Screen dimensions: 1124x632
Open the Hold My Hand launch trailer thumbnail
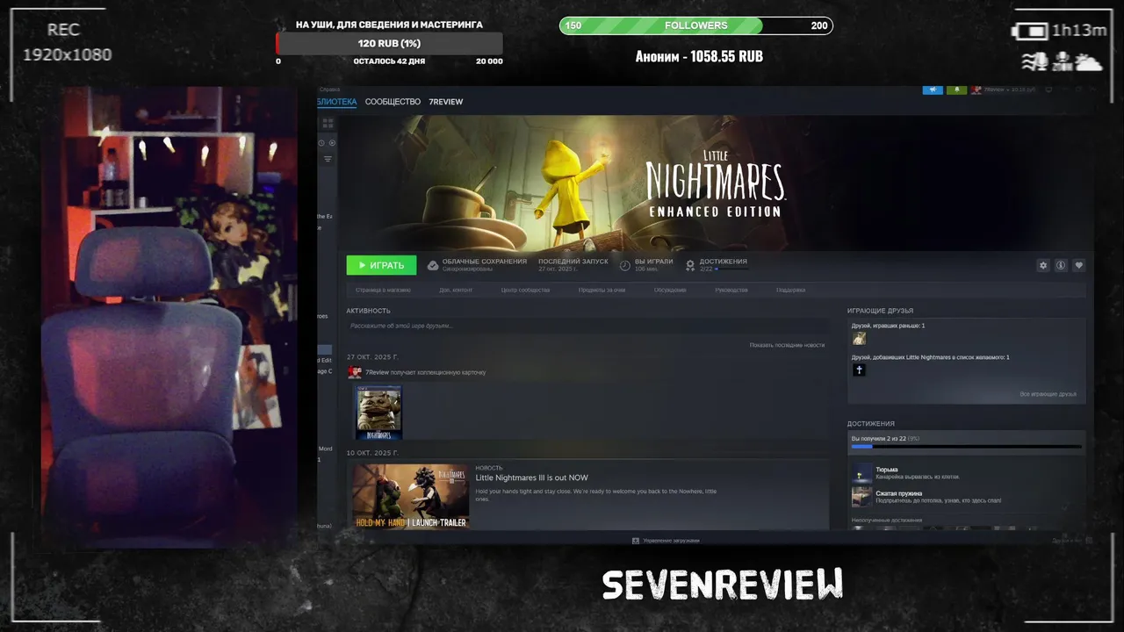410,496
